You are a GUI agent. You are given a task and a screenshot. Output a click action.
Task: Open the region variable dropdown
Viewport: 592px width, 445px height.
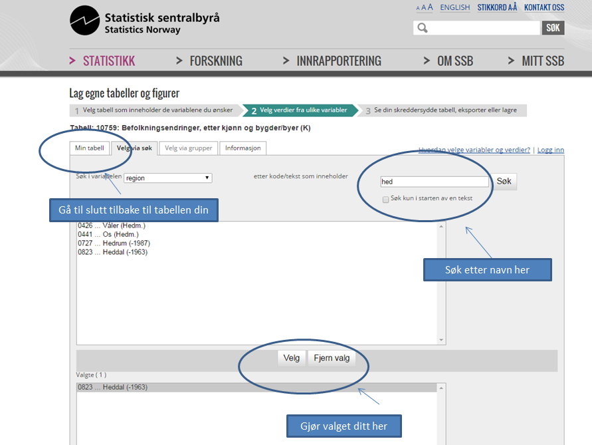click(x=167, y=178)
